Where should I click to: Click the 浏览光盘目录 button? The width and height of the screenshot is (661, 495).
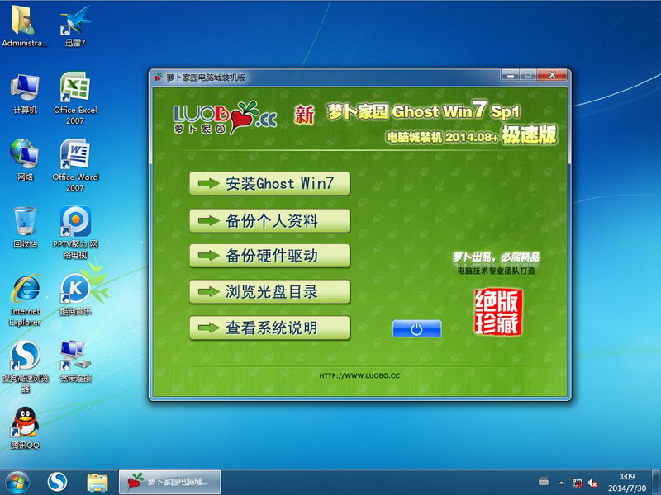pyautogui.click(x=270, y=292)
